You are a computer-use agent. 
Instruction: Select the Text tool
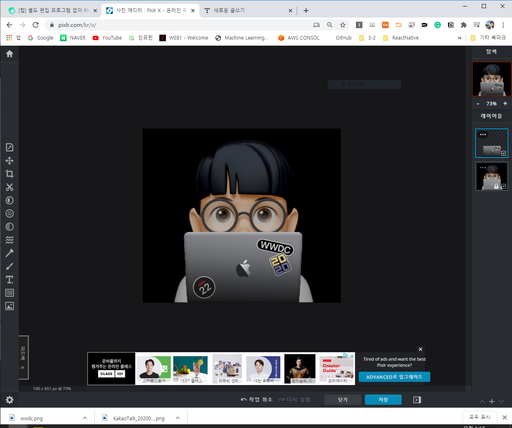click(x=9, y=279)
